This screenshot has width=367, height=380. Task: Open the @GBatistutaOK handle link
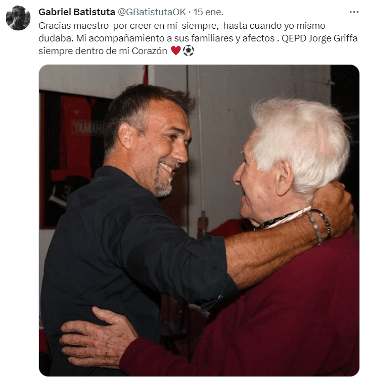[152, 12]
